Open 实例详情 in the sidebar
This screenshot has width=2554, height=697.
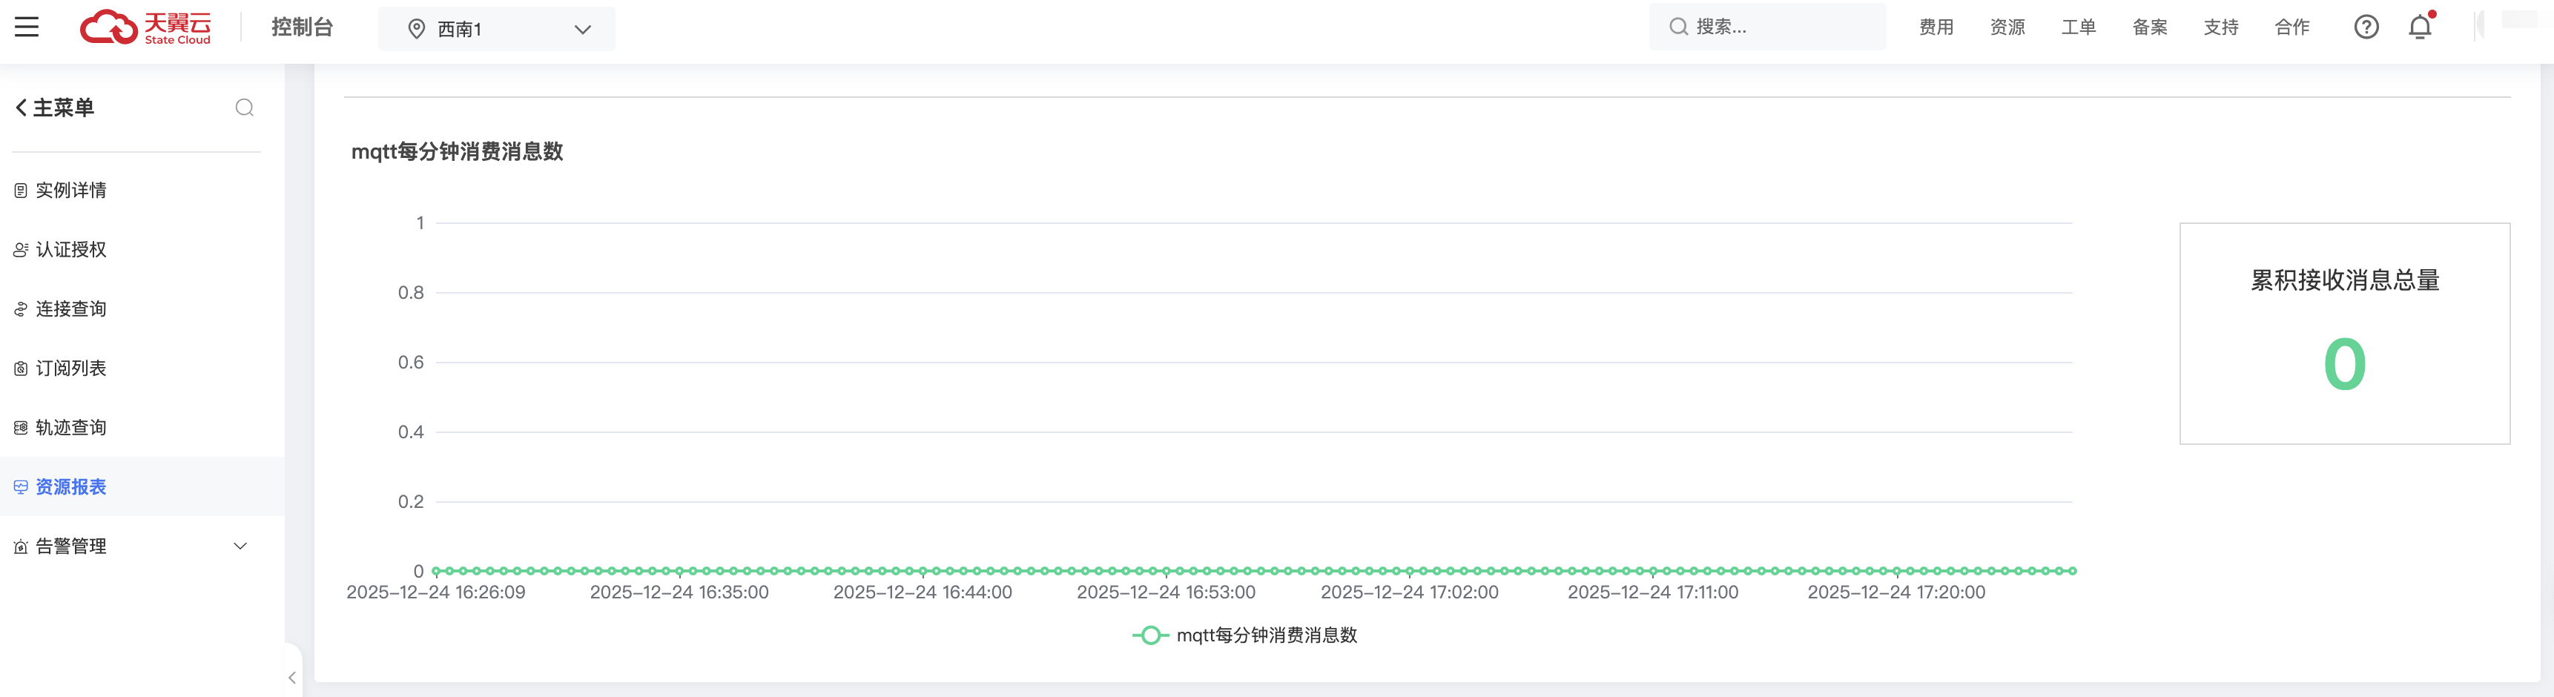(70, 191)
